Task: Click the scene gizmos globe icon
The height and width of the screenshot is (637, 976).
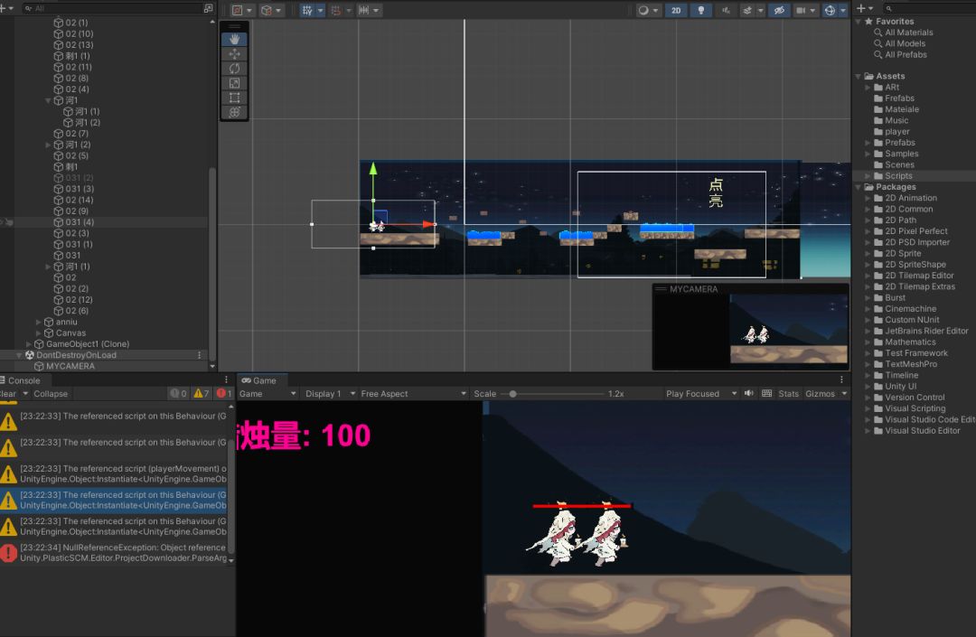Action: pos(830,10)
